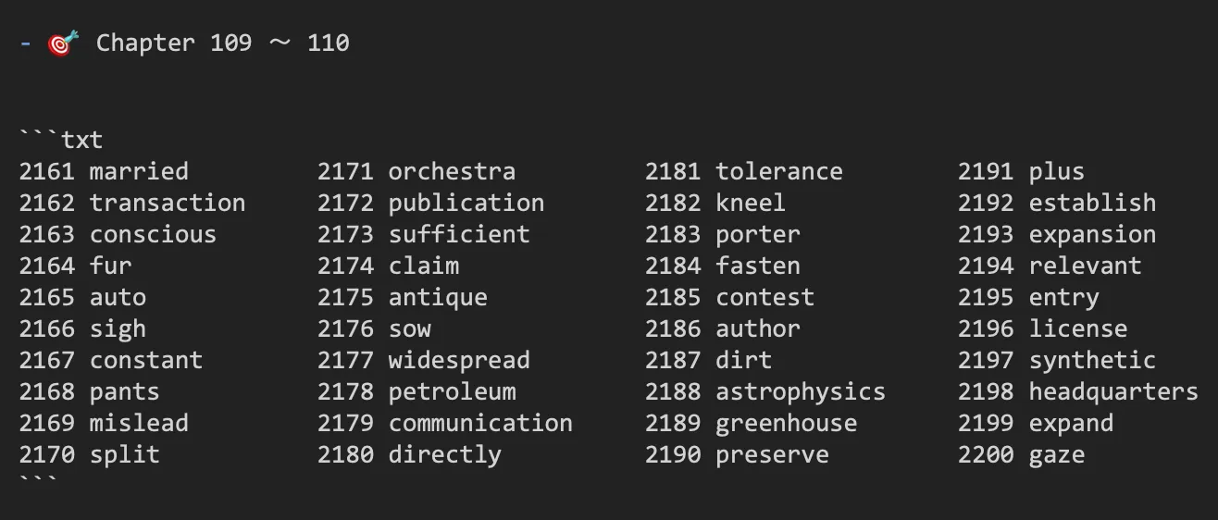Click the word tolerance
The height and width of the screenshot is (520, 1218).
[x=779, y=171]
